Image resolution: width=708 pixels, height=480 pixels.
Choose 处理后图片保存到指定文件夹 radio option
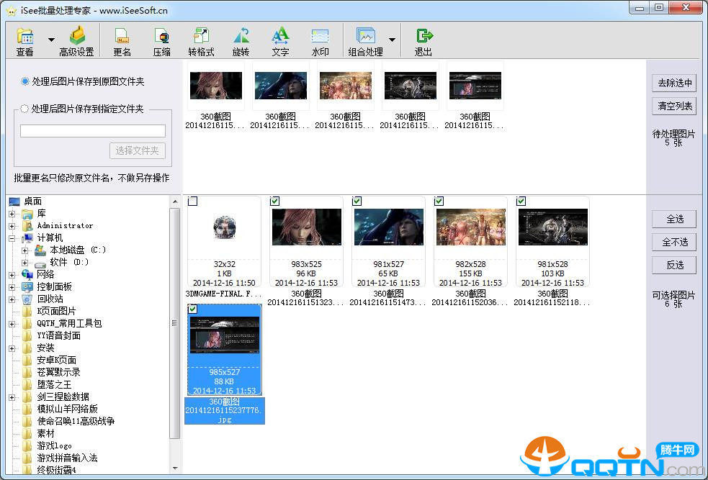pos(26,109)
